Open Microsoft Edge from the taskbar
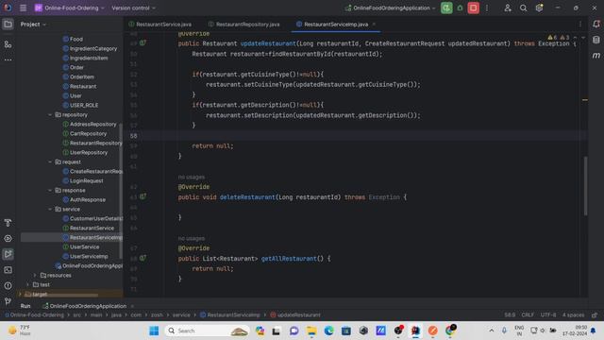 pyautogui.click(x=328, y=331)
